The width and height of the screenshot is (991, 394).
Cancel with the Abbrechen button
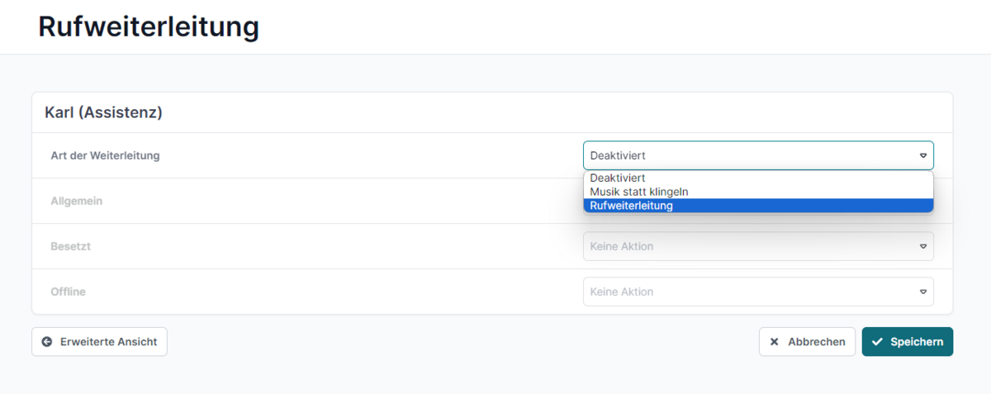(x=807, y=342)
